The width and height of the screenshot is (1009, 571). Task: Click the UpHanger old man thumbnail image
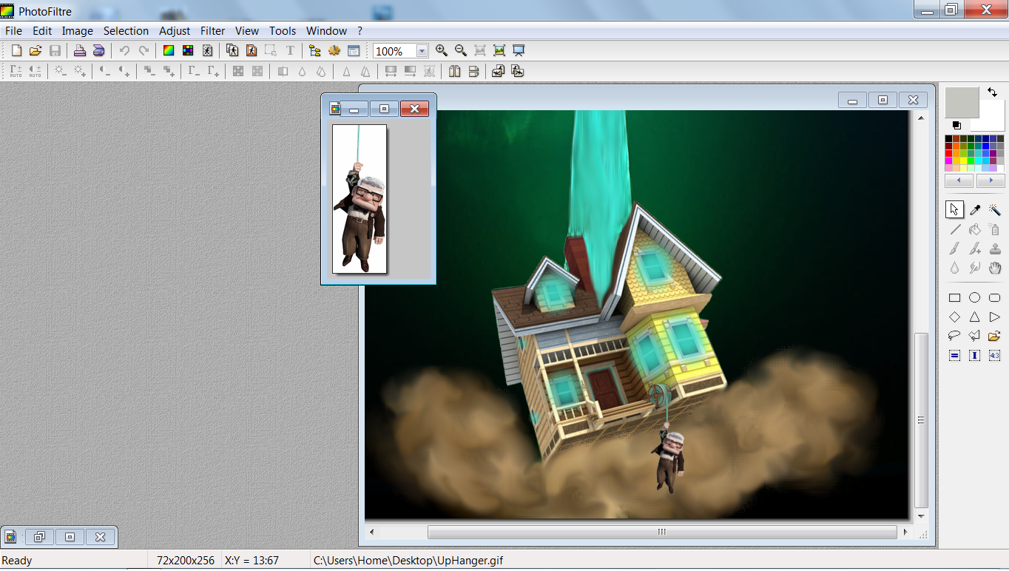[360, 198]
